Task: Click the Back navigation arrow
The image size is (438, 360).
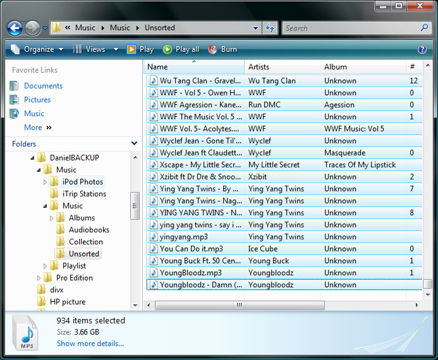Action: [15, 28]
